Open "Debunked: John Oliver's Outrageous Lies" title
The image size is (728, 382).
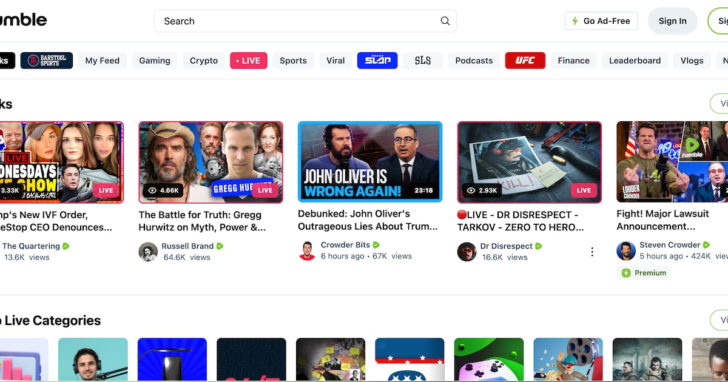point(368,220)
